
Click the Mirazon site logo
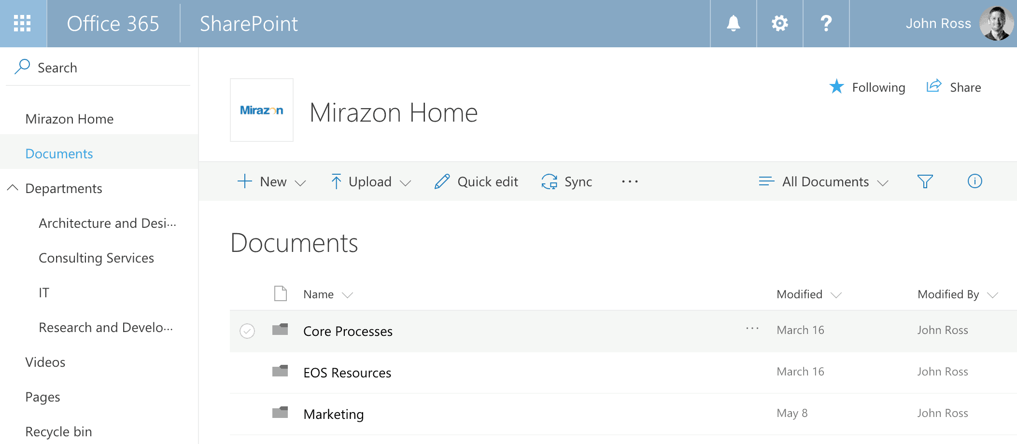tap(262, 110)
